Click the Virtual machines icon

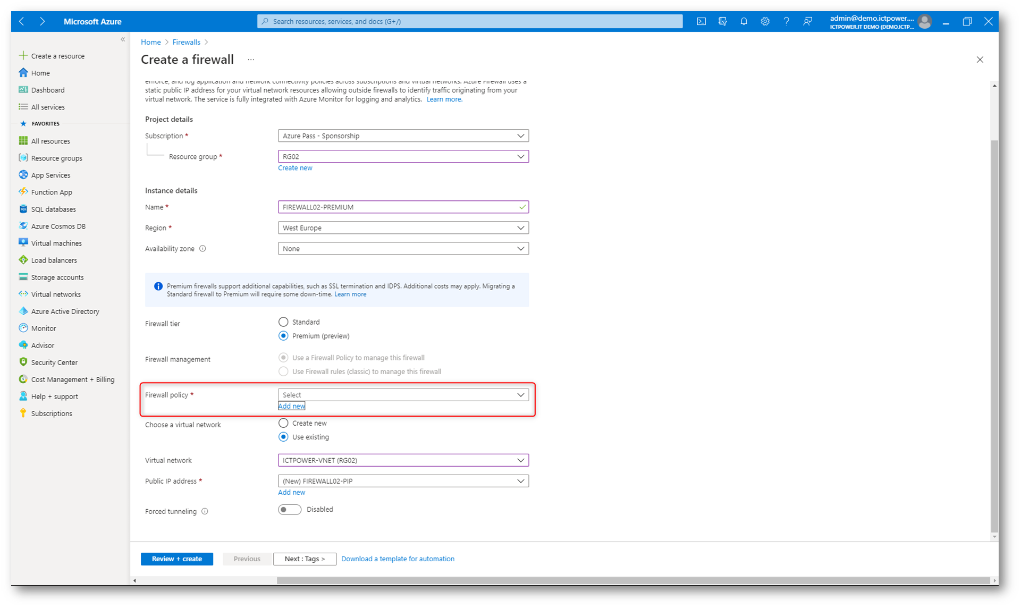point(23,243)
